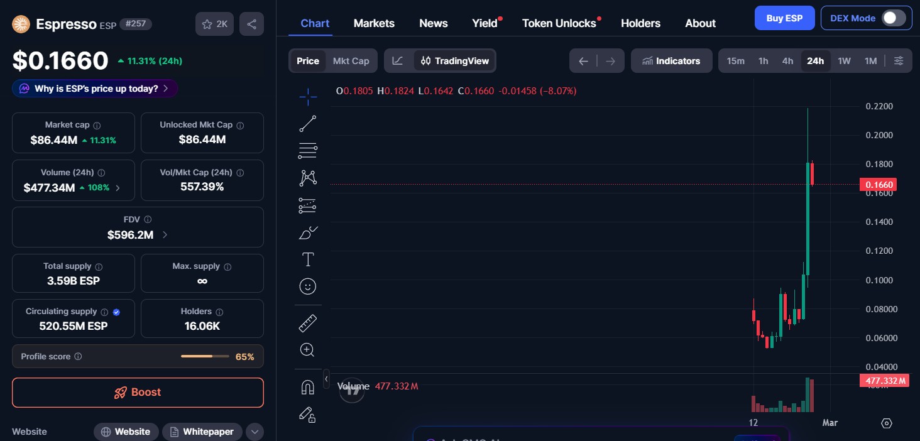Enable magnet mode in the drawing toolbar
Image resolution: width=920 pixels, height=441 pixels.
coord(307,386)
